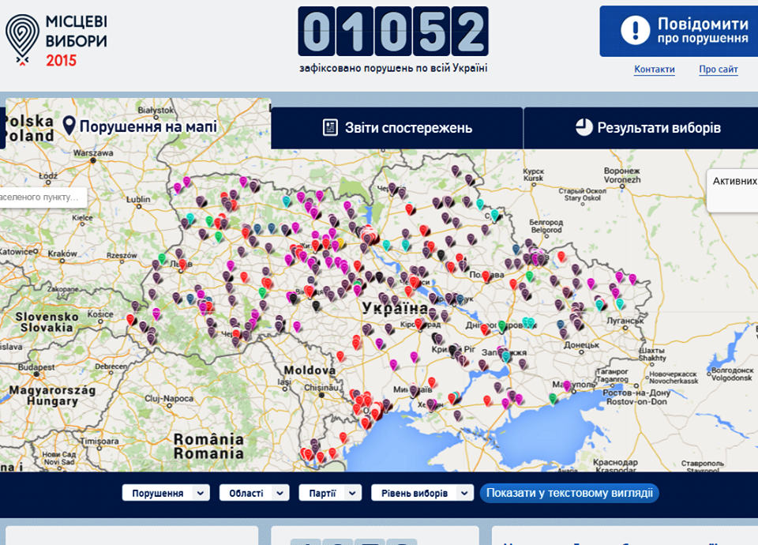Screen dimensions: 758x545
Task: Open the Результати виборів tab
Action: [x=641, y=128]
